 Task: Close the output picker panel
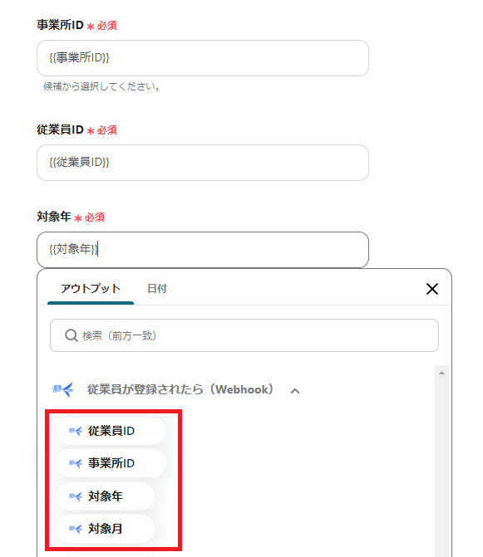(x=432, y=289)
